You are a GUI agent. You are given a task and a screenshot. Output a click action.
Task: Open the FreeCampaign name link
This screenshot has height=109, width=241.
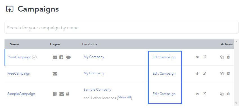click(19, 74)
